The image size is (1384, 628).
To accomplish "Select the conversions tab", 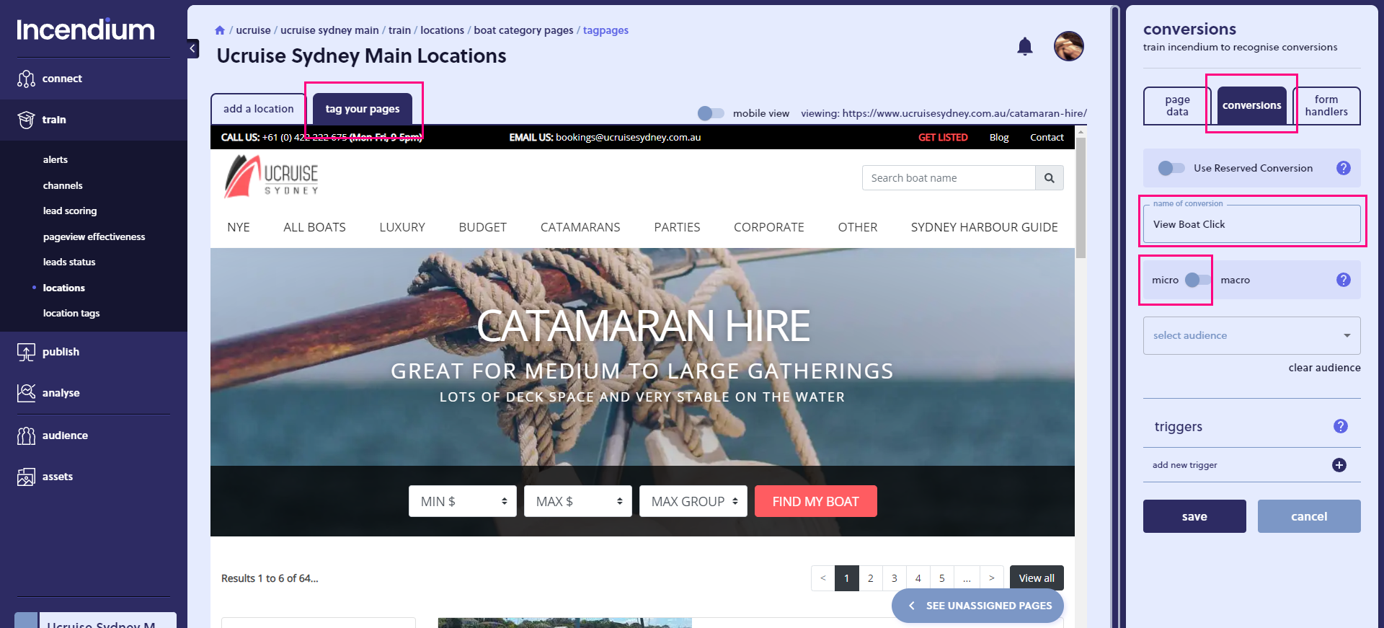I will 1252,106.
